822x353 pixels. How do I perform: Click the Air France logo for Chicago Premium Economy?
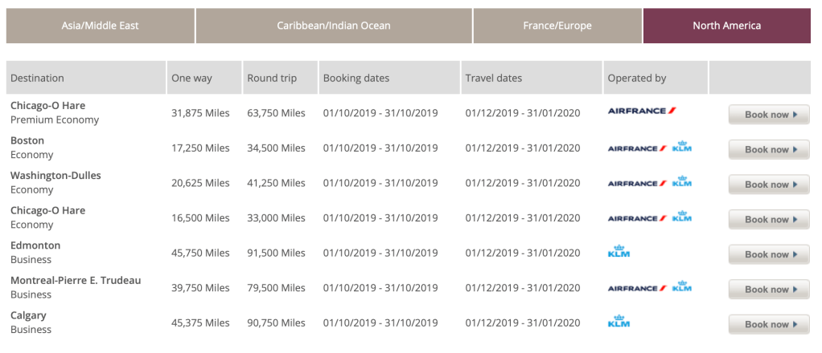[x=642, y=111]
